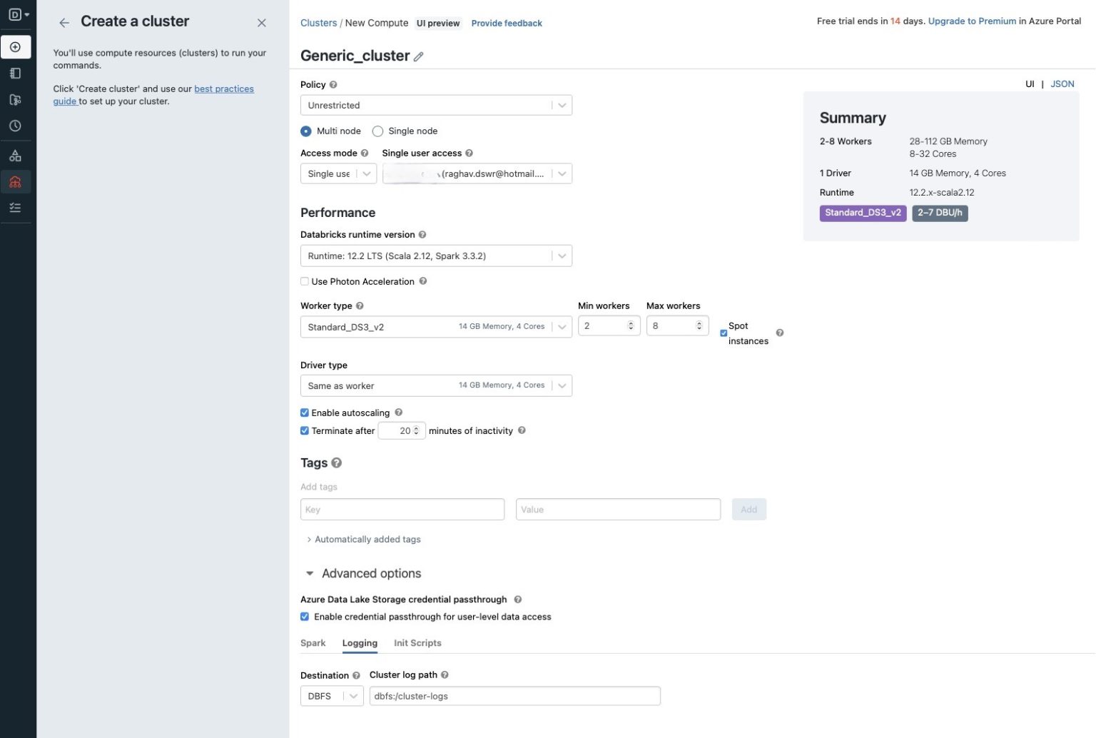Switch to the Spark tab
This screenshot has height=738, width=1096.
pos(313,642)
